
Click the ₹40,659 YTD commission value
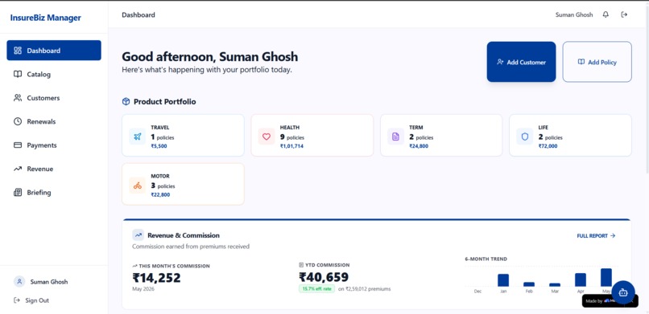point(324,277)
